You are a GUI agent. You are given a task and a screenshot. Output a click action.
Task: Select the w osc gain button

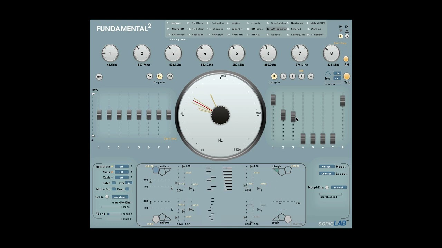pyautogui.click(x=311, y=76)
